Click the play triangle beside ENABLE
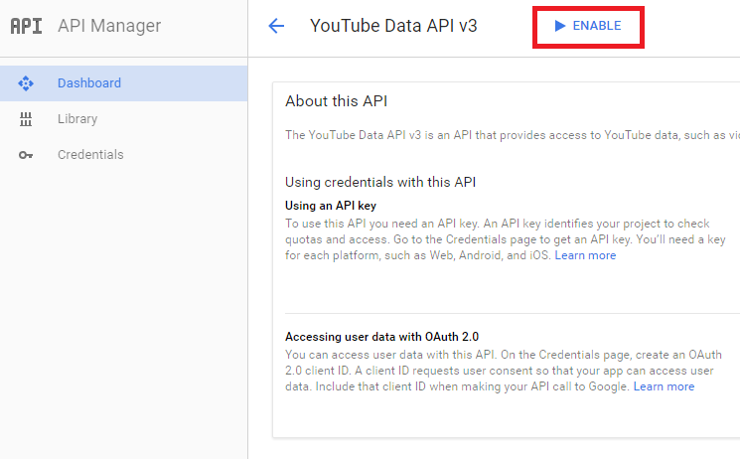The height and width of the screenshot is (459, 740). pyautogui.click(x=560, y=26)
